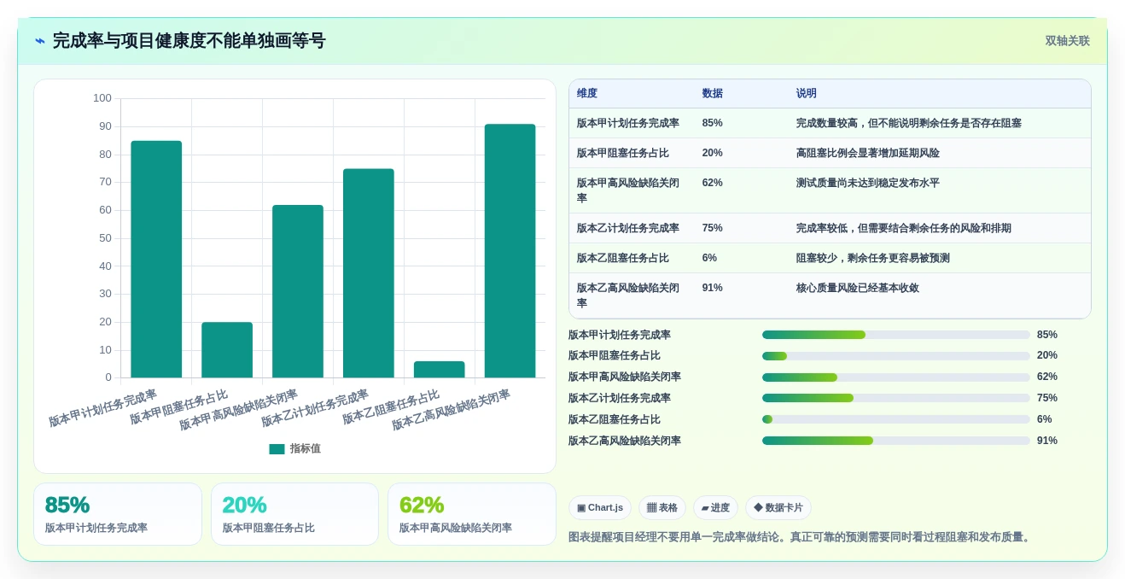This screenshot has height=579, width=1125.
Task: Click the 版本甲计划任务完成率 table row label
Action: (x=628, y=123)
